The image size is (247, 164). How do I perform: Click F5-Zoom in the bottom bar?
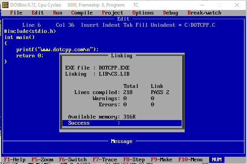(42, 159)
